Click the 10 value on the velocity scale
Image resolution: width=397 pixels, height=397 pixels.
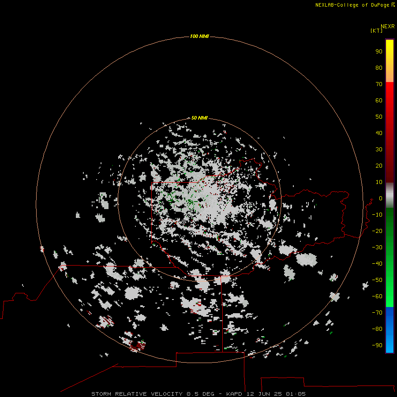[x=379, y=182]
